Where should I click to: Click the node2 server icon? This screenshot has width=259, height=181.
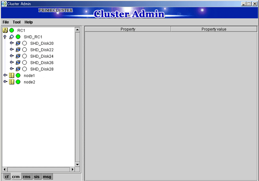(12, 82)
